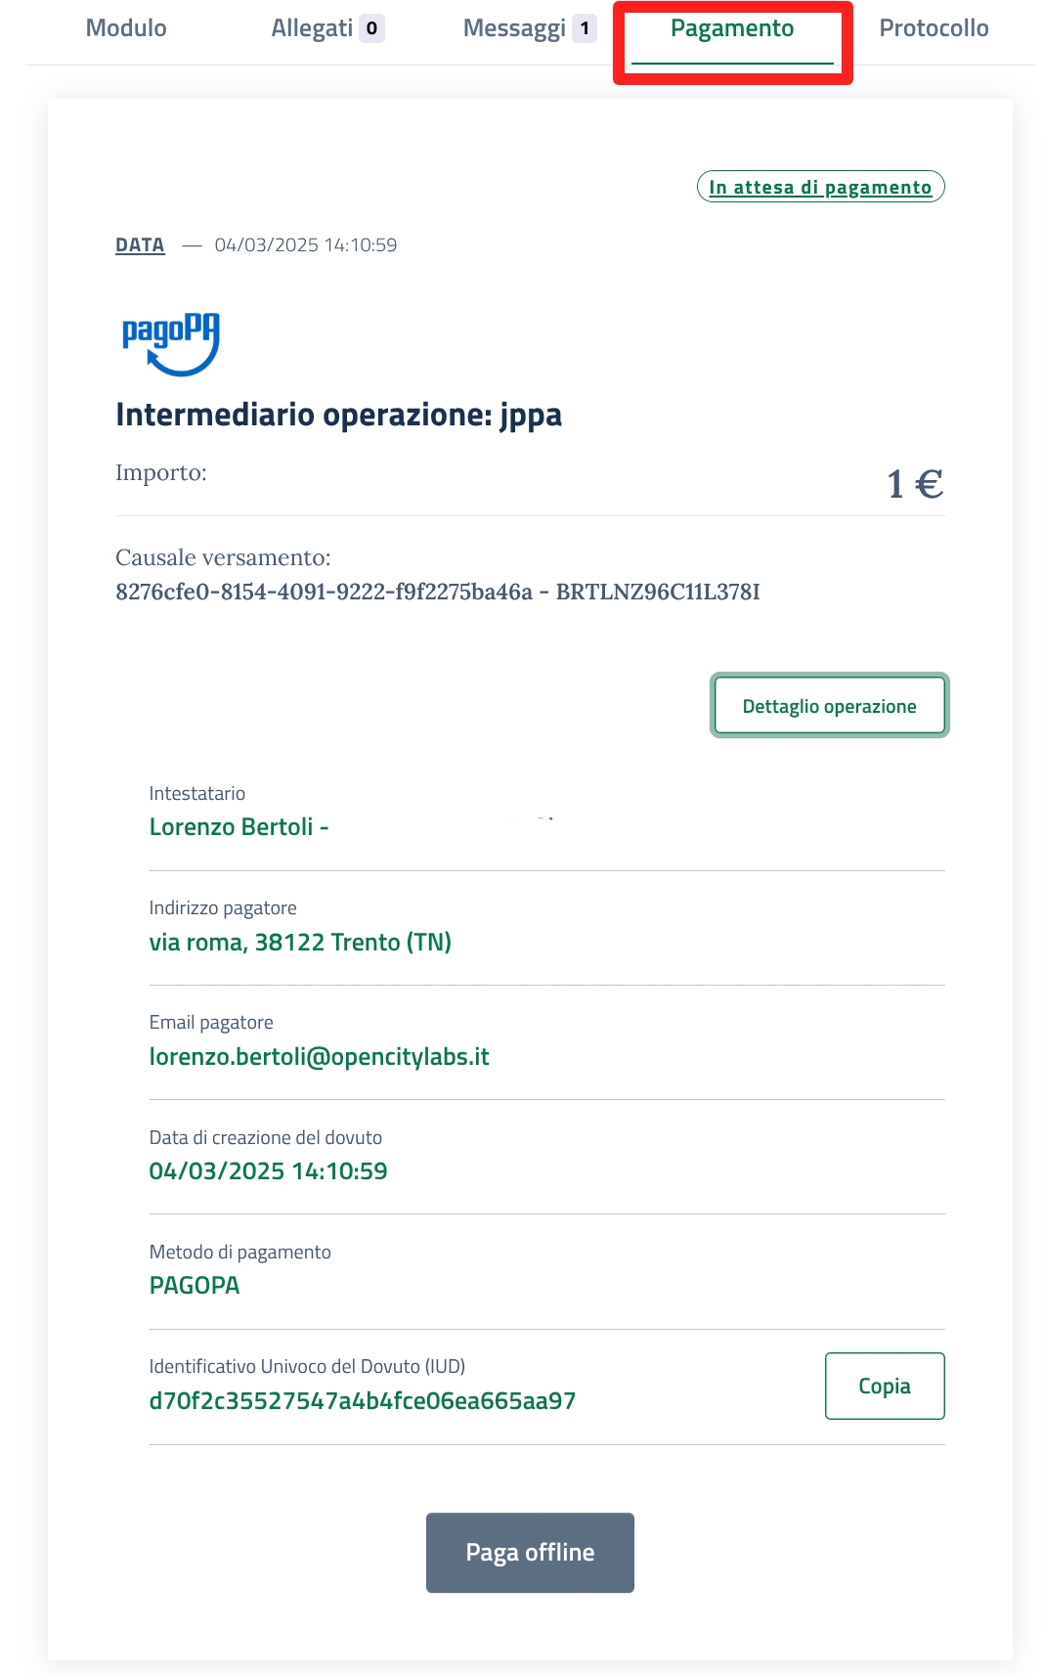Click the underlined DATA label
This screenshot has width=1043, height=1675.
tap(140, 245)
